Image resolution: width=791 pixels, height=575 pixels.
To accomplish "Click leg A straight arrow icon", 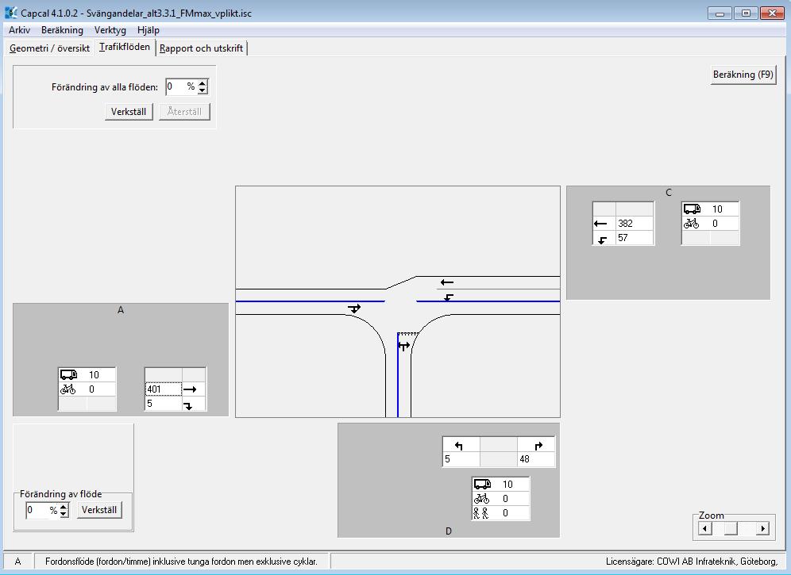I will point(190,389).
